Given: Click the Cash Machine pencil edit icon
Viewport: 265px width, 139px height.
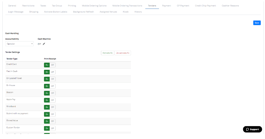Looking at the screenshot, I should [x=44, y=44].
